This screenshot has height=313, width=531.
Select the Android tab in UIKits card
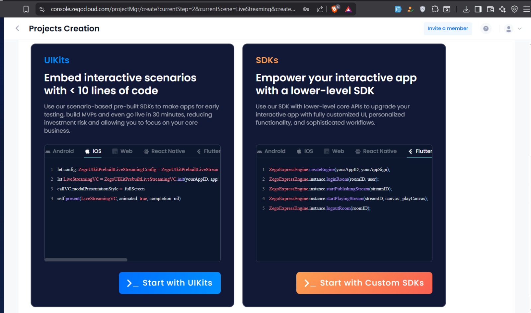[60, 151]
